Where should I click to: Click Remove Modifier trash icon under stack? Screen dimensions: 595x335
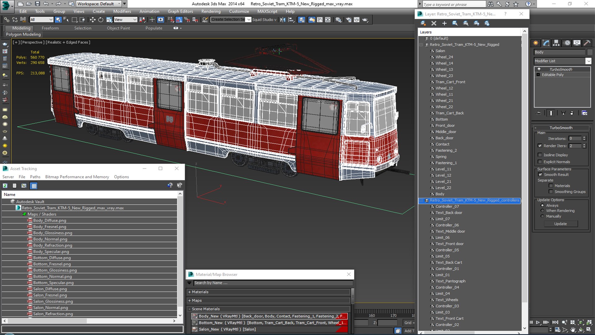click(x=572, y=113)
